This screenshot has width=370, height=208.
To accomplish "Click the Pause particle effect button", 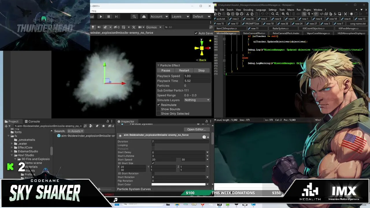I will point(166,70).
